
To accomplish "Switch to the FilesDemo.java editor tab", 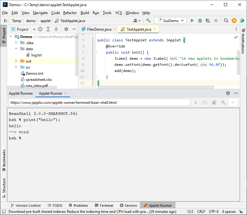I will pos(99,29).
